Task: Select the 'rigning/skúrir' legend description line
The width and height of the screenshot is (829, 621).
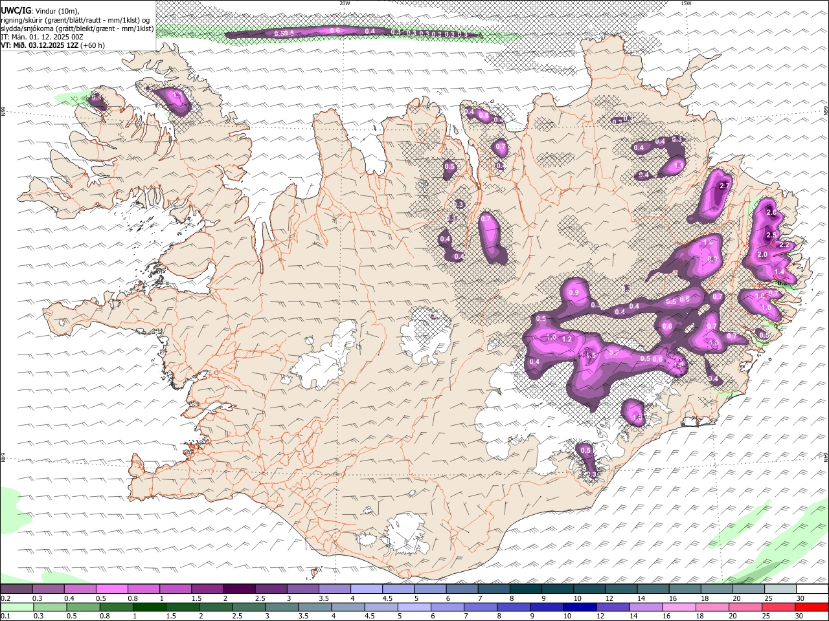Action: coord(75,19)
